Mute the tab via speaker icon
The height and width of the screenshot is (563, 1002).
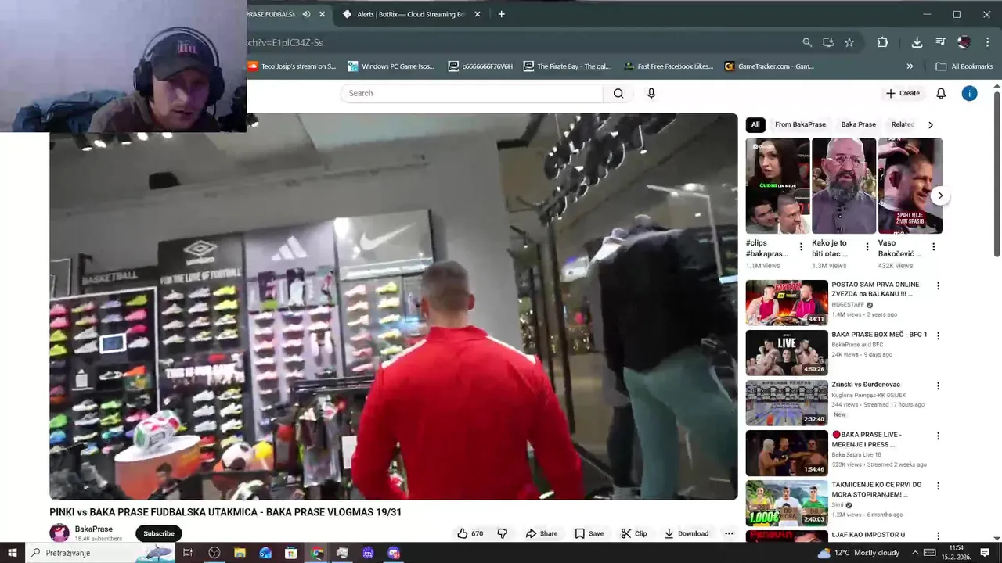point(306,14)
